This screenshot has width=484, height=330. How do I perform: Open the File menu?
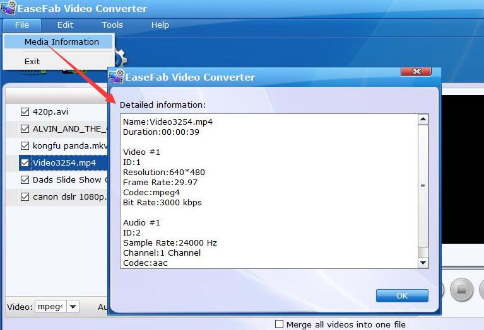(22, 25)
